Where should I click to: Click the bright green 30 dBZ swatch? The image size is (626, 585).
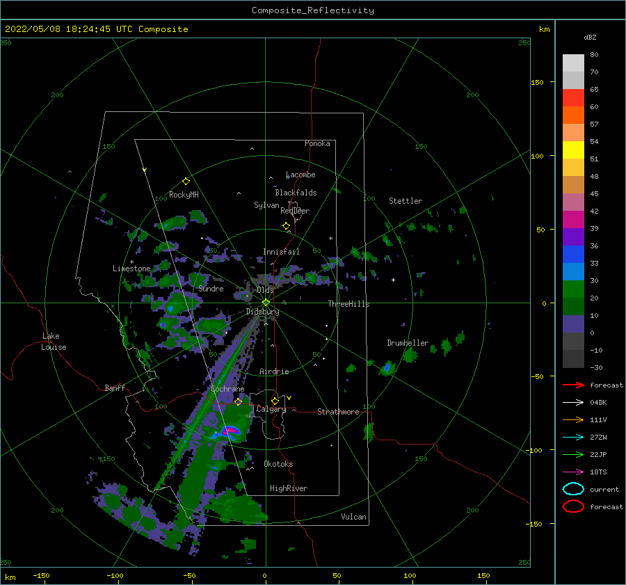573,289
